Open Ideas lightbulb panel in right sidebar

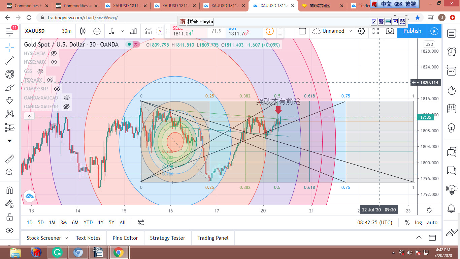click(451, 128)
